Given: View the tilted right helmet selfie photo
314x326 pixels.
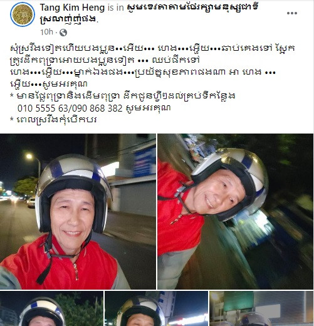Looking at the screenshot, I should point(236,211).
